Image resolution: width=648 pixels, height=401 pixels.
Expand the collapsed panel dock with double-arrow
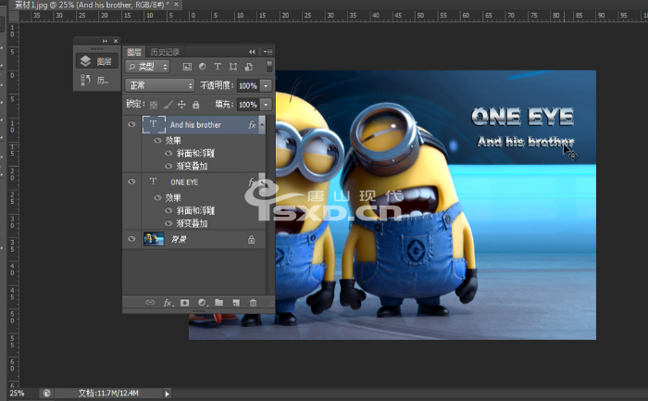(x=105, y=41)
